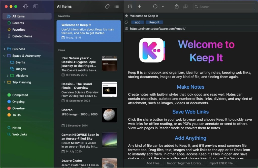This screenshot has height=168, width=258.
Task: Open the label dropdown arrow
Action: (x=163, y=7)
